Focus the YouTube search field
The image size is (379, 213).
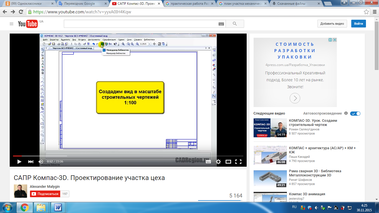click(141, 24)
